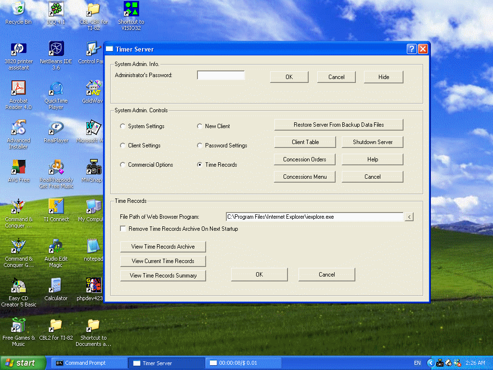
Task: Click the AVG Free desktop icon
Action: coord(18,169)
